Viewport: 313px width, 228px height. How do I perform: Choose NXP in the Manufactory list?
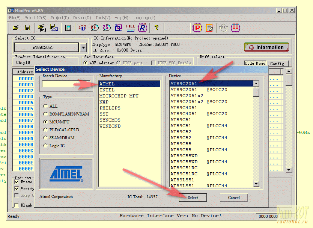click(x=129, y=102)
